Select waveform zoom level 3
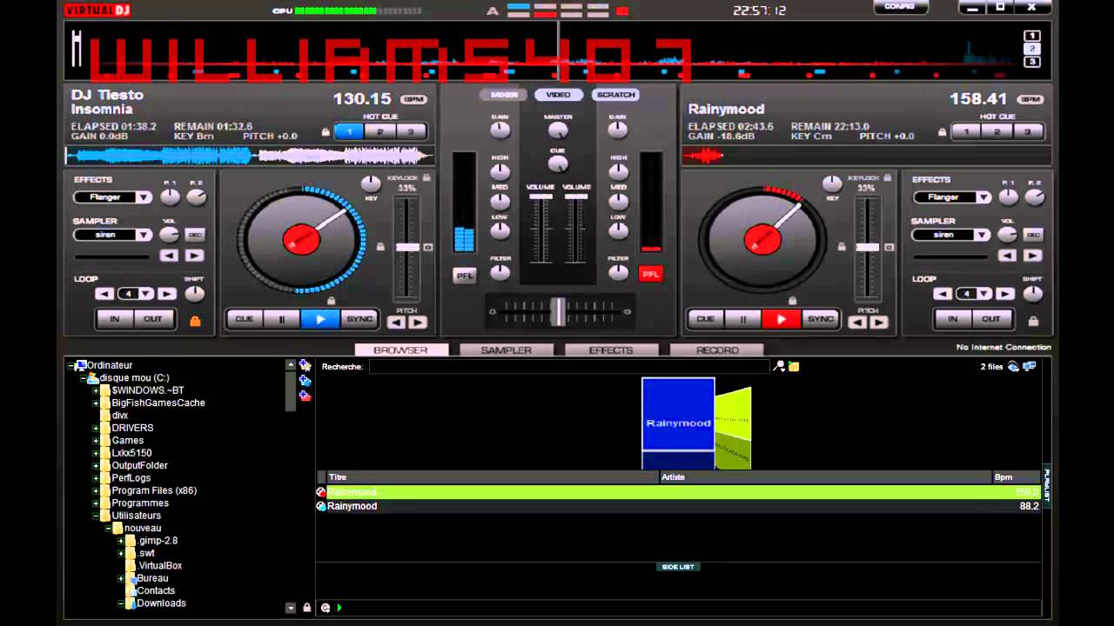Viewport: 1114px width, 626px height. (1032, 62)
